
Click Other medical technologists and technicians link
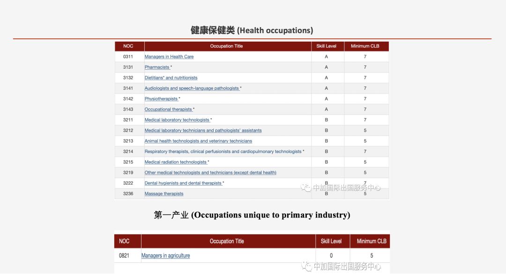tap(210, 173)
